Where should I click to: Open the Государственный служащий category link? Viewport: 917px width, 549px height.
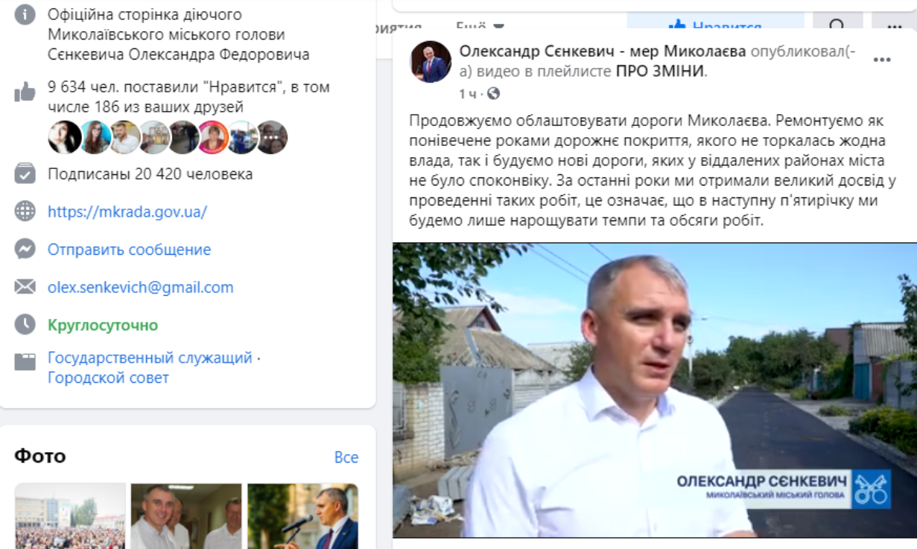click(150, 358)
